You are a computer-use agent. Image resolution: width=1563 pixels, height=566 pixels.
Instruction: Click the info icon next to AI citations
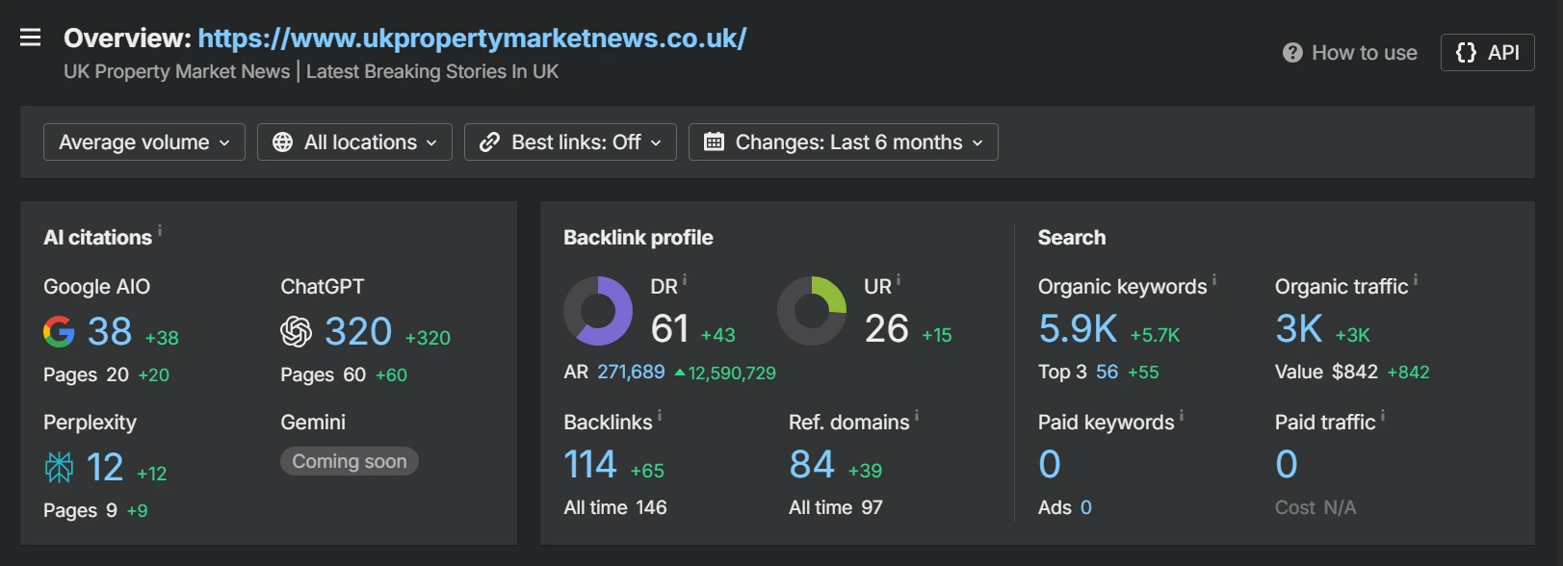(160, 231)
